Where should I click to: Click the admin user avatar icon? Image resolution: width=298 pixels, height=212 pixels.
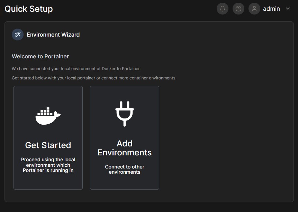(x=254, y=9)
